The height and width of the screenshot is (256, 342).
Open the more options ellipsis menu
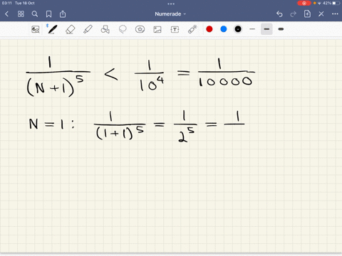(335, 14)
